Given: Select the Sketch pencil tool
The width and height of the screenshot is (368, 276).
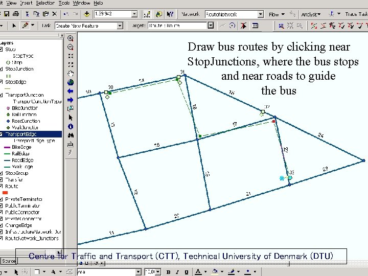Looking at the screenshot, I should tap(25, 26).
